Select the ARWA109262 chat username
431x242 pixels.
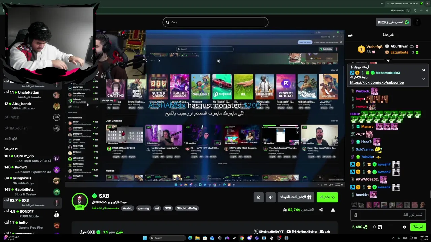tap(367, 179)
